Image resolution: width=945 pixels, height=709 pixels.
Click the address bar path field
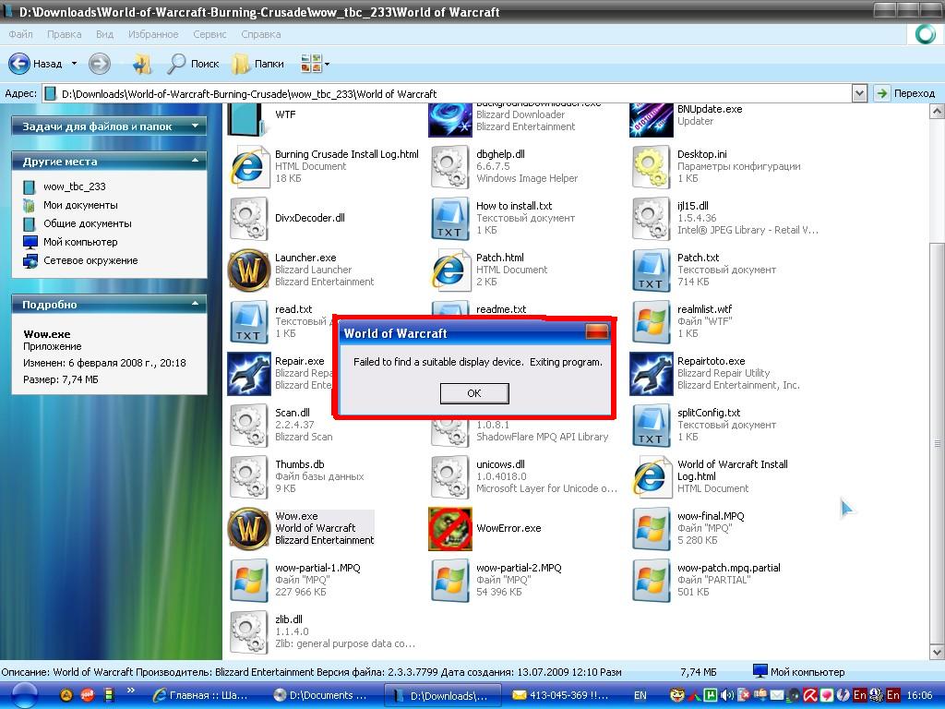tap(448, 93)
